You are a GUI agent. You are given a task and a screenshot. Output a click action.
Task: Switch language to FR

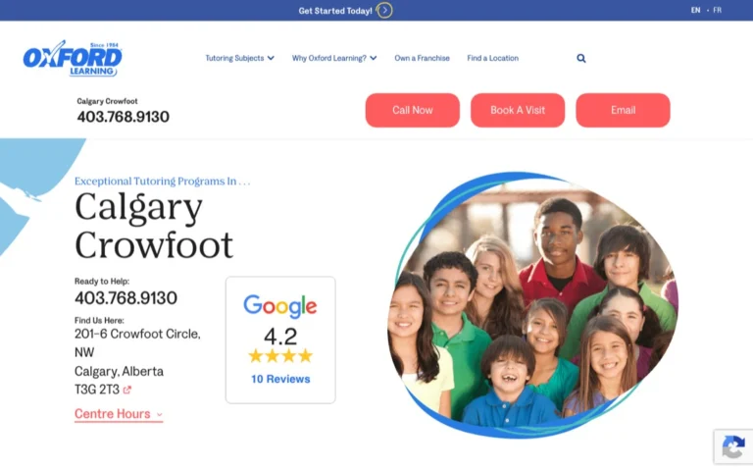click(x=717, y=10)
